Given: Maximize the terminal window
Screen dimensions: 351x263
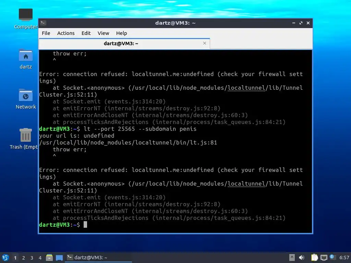Looking at the screenshot, I should tap(301, 23).
